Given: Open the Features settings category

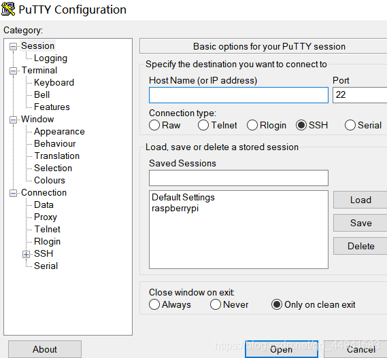Looking at the screenshot, I should coord(52,107).
